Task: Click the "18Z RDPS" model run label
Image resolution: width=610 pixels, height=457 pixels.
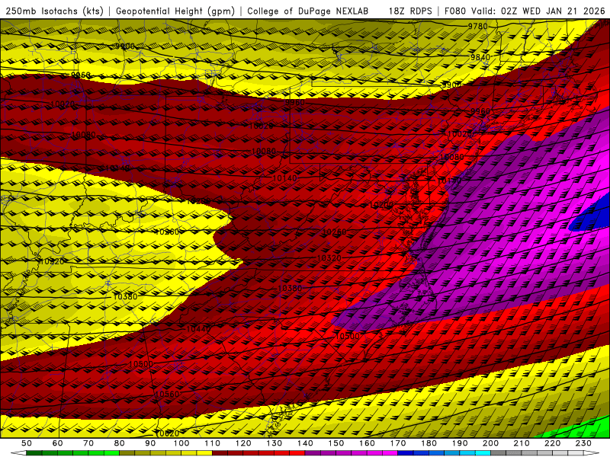Action: tap(410, 11)
